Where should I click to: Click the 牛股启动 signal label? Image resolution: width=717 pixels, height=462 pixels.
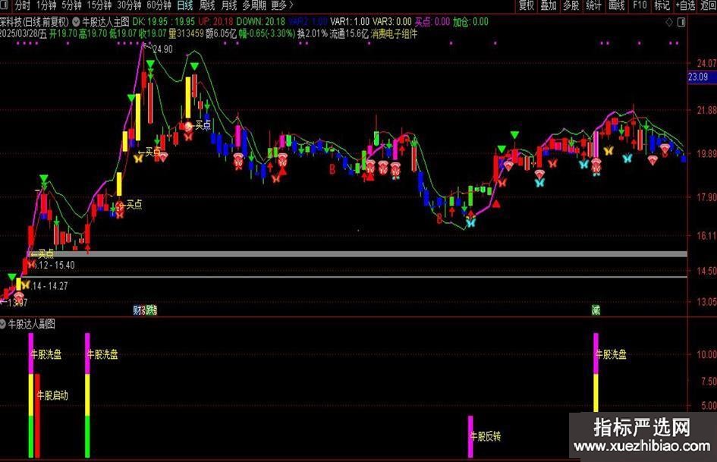[52, 395]
